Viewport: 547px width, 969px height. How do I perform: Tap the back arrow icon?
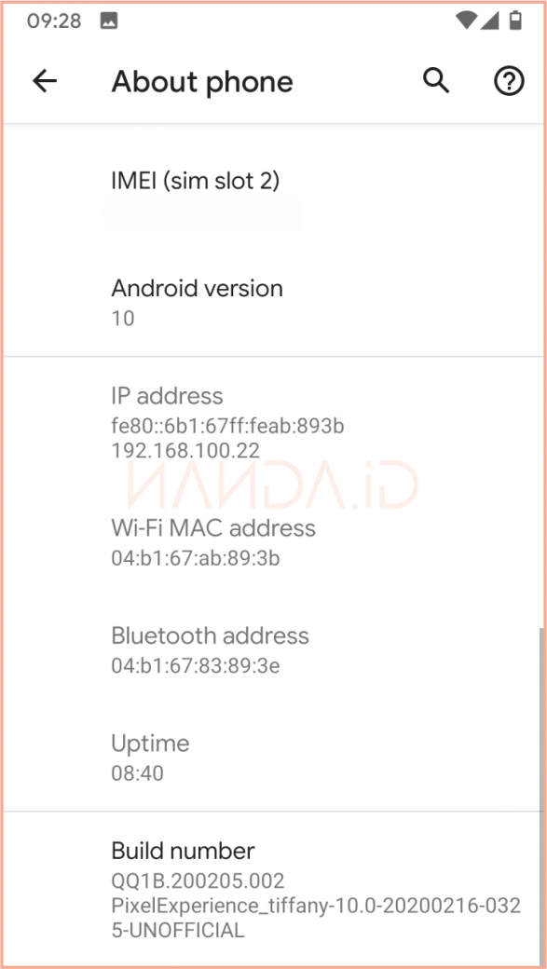pyautogui.click(x=45, y=81)
